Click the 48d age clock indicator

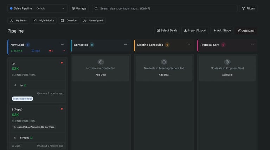tap(36, 51)
